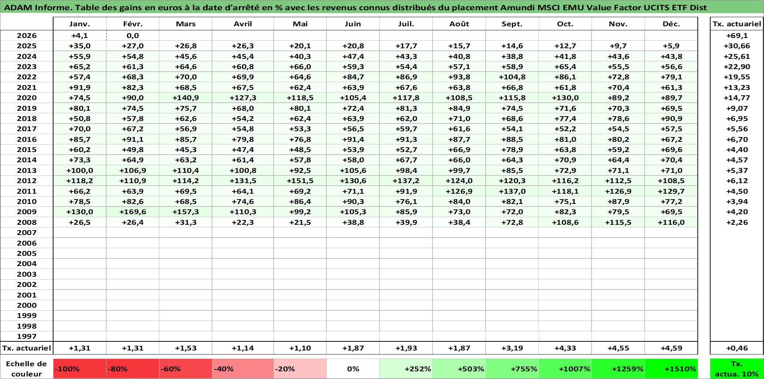Click the Sept. column header
Image resolution: width=764 pixels, height=379 pixels.
pos(512,24)
